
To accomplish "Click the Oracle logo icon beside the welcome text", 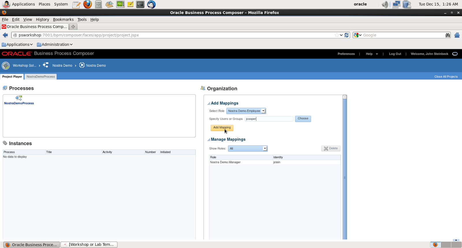I will [x=455, y=54].
